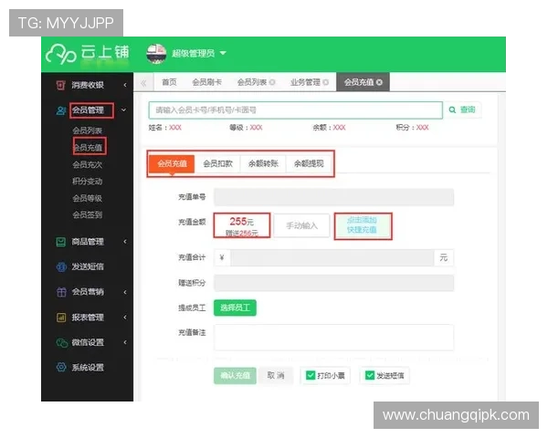Switch to the 首页 tab
Image resolution: width=548 pixels, height=438 pixels.
point(169,82)
